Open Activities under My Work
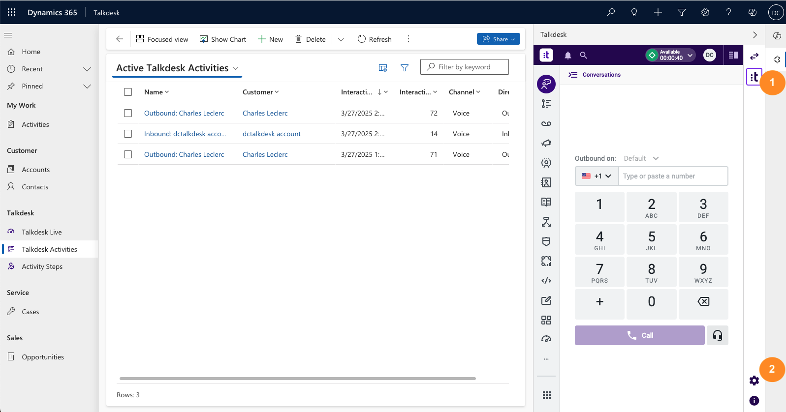The height and width of the screenshot is (412, 786). coord(35,124)
